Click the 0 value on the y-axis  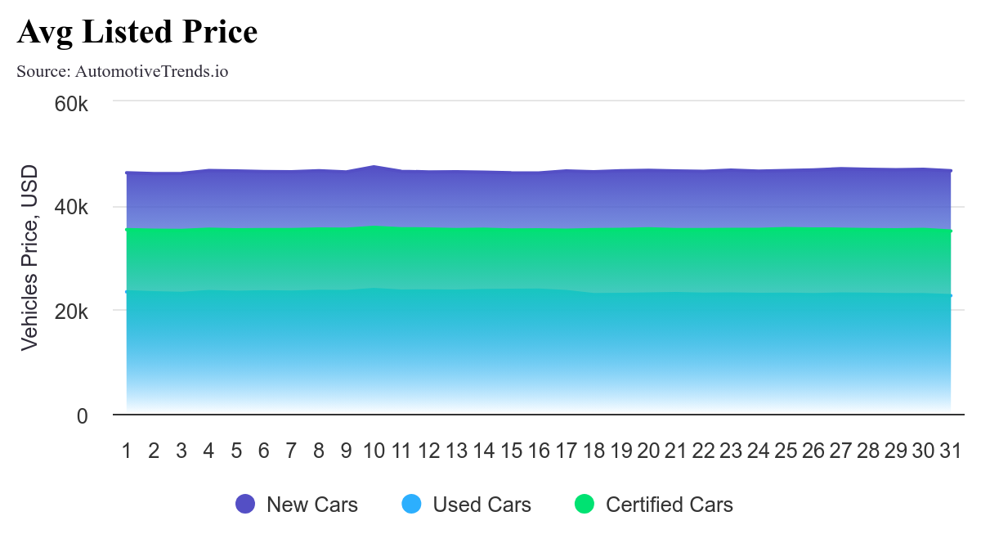pos(82,415)
